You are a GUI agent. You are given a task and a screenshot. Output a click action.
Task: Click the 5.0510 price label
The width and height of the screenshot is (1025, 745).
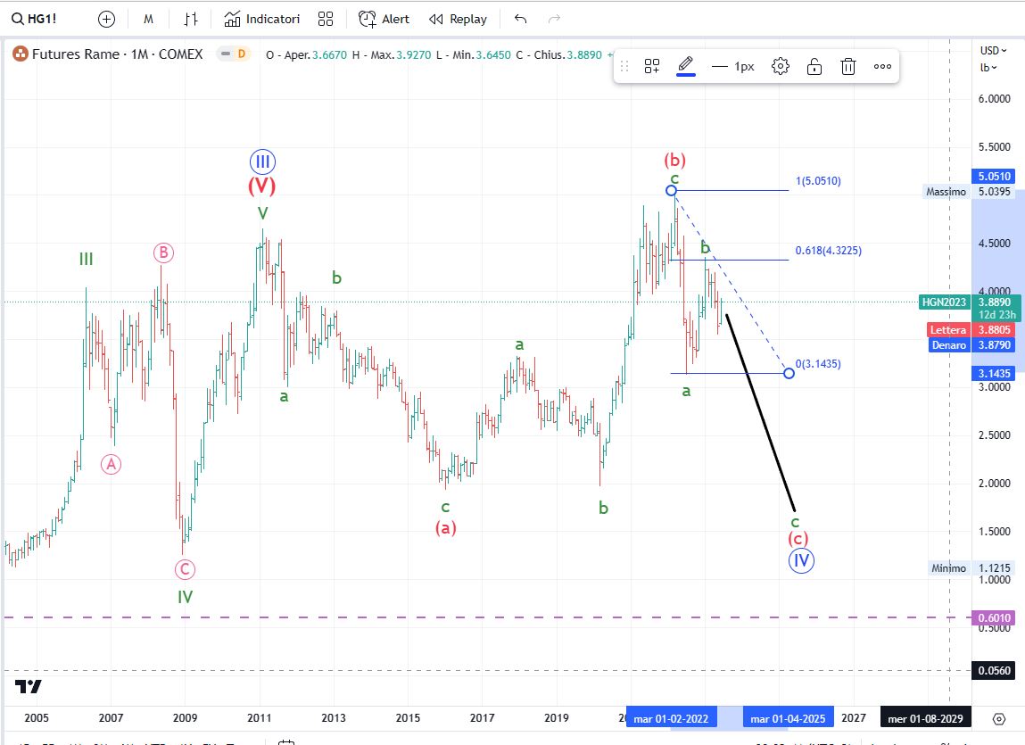(994, 176)
